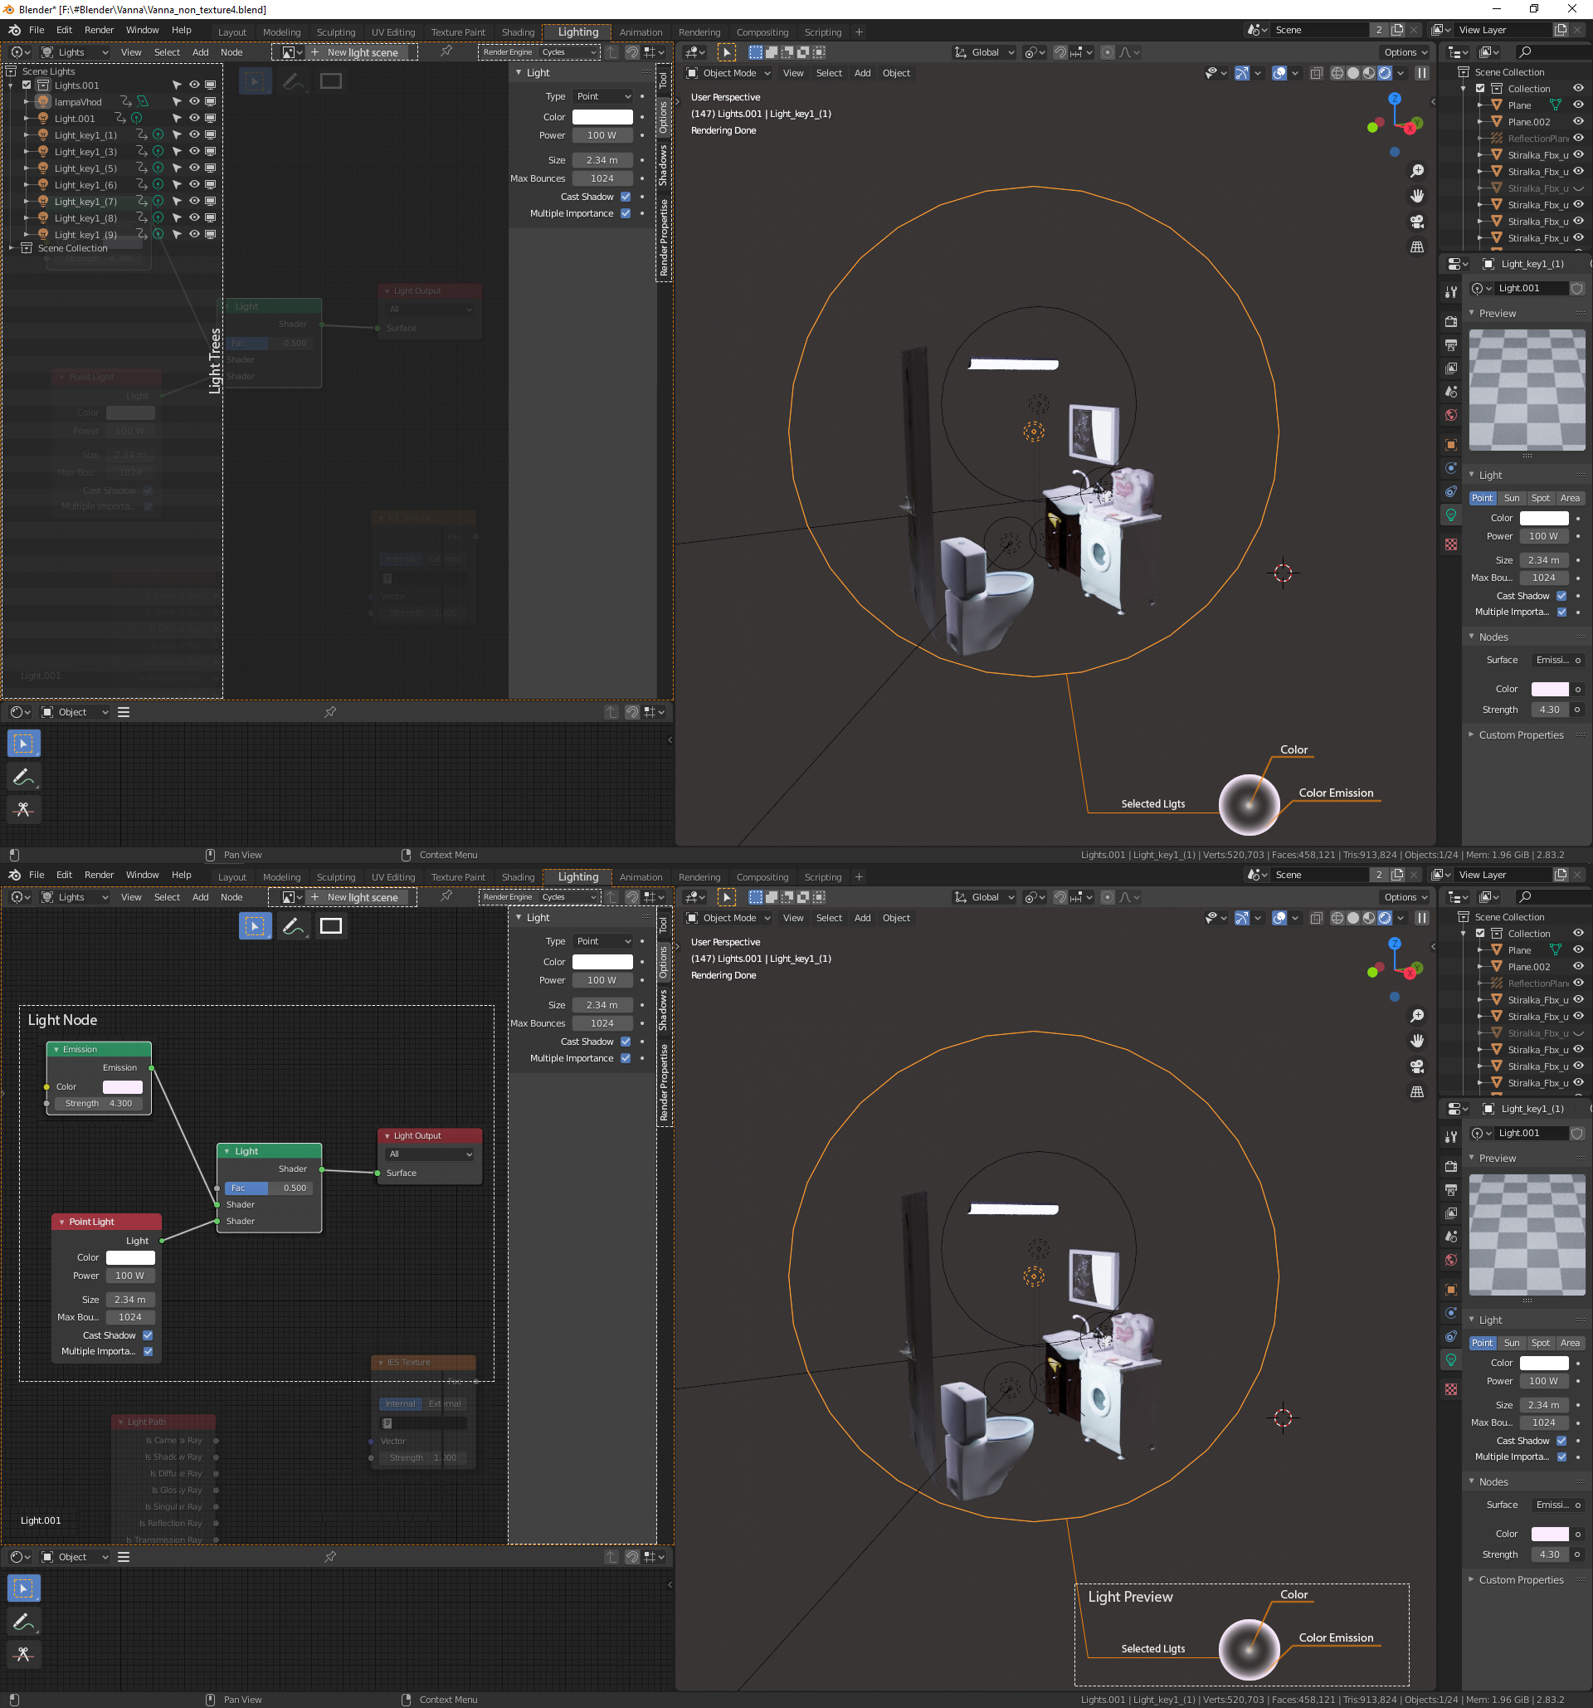The width and height of the screenshot is (1593, 1708).
Task: Open Global orientation dropdown in upper viewport header
Action: click(985, 52)
